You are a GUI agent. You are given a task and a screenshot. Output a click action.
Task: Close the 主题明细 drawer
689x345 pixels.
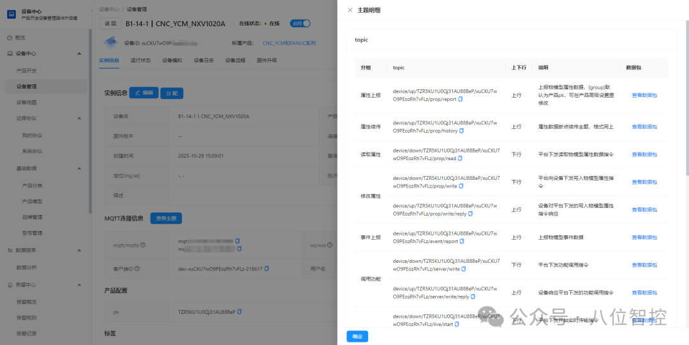tap(350, 10)
